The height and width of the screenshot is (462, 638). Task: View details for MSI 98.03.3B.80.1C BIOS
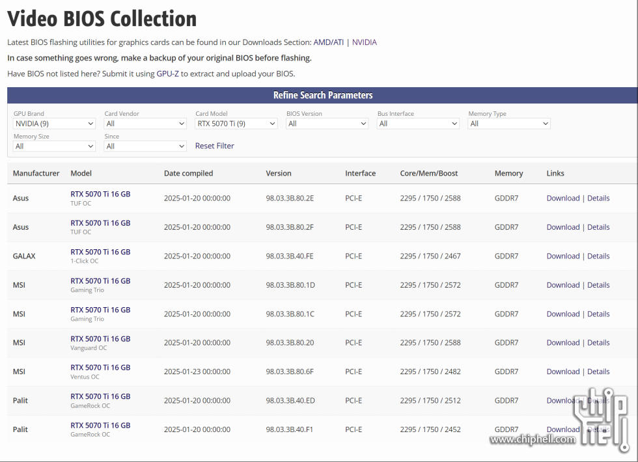(598, 314)
